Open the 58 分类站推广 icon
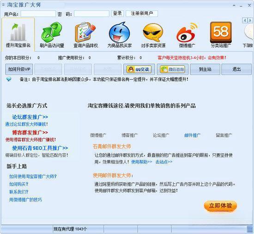 coord(221,35)
